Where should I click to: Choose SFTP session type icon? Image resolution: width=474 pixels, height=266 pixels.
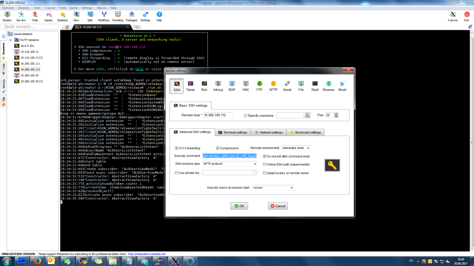[x=273, y=86]
